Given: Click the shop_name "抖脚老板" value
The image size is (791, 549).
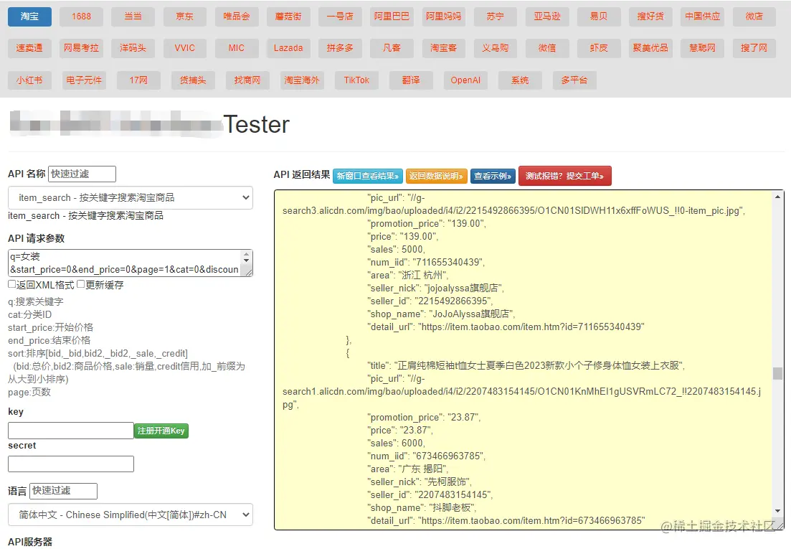Looking at the screenshot, I should (452, 507).
